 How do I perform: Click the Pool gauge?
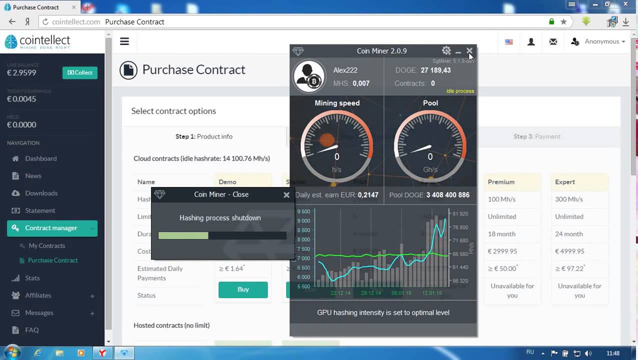430,145
